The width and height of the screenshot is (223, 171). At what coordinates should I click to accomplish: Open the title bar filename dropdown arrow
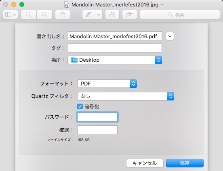(162, 4)
